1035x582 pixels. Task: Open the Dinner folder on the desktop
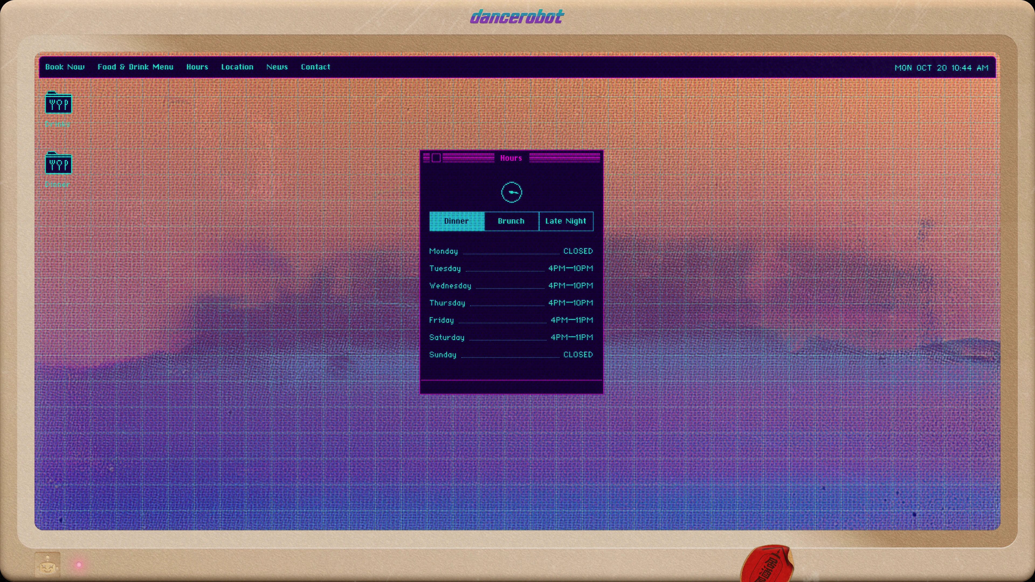pyautogui.click(x=58, y=164)
